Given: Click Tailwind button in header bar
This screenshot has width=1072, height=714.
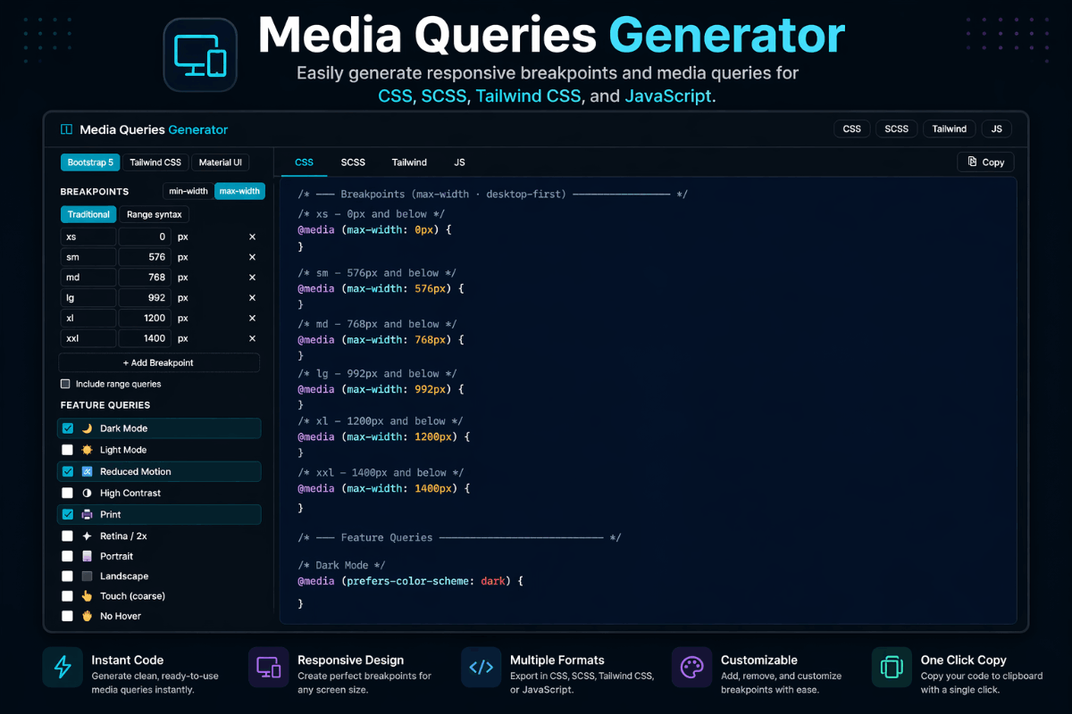Looking at the screenshot, I should 950,129.
